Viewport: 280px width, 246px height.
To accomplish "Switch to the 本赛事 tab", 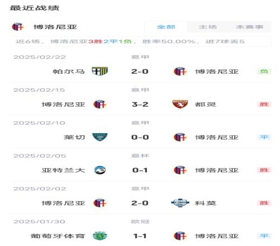I will point(249,27).
